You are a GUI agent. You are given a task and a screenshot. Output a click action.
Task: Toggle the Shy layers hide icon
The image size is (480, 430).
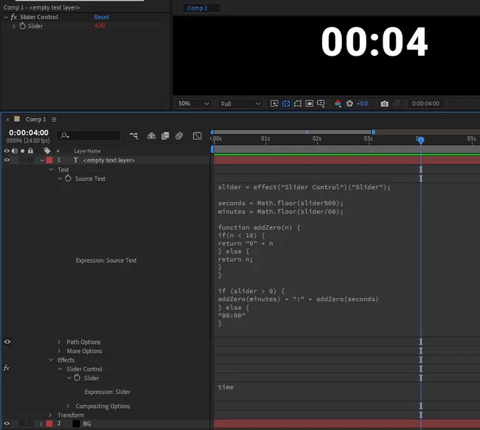point(151,136)
